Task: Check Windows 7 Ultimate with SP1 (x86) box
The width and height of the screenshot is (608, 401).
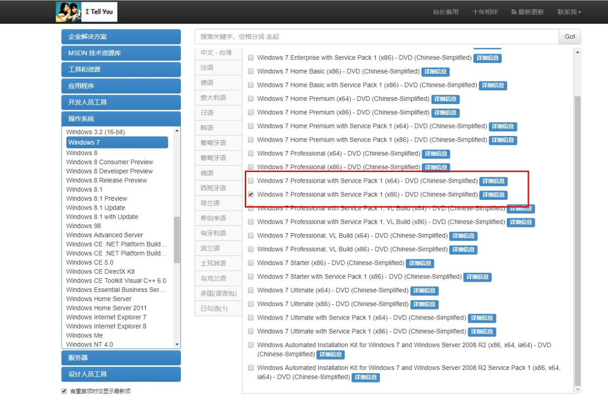Action: (251, 332)
